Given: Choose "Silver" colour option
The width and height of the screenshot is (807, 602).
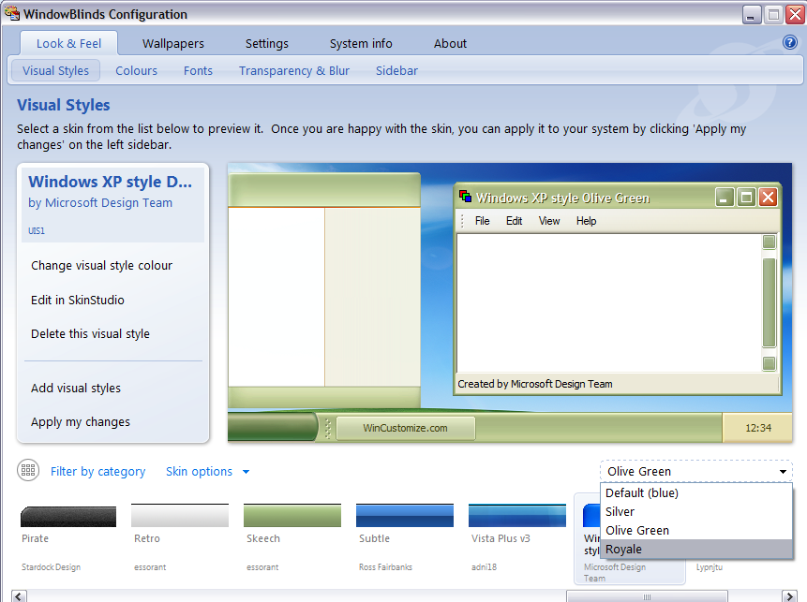Looking at the screenshot, I should click(x=621, y=511).
